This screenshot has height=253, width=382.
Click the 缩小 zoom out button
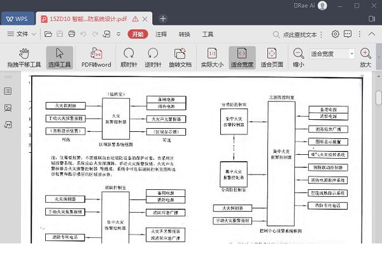click(x=299, y=58)
